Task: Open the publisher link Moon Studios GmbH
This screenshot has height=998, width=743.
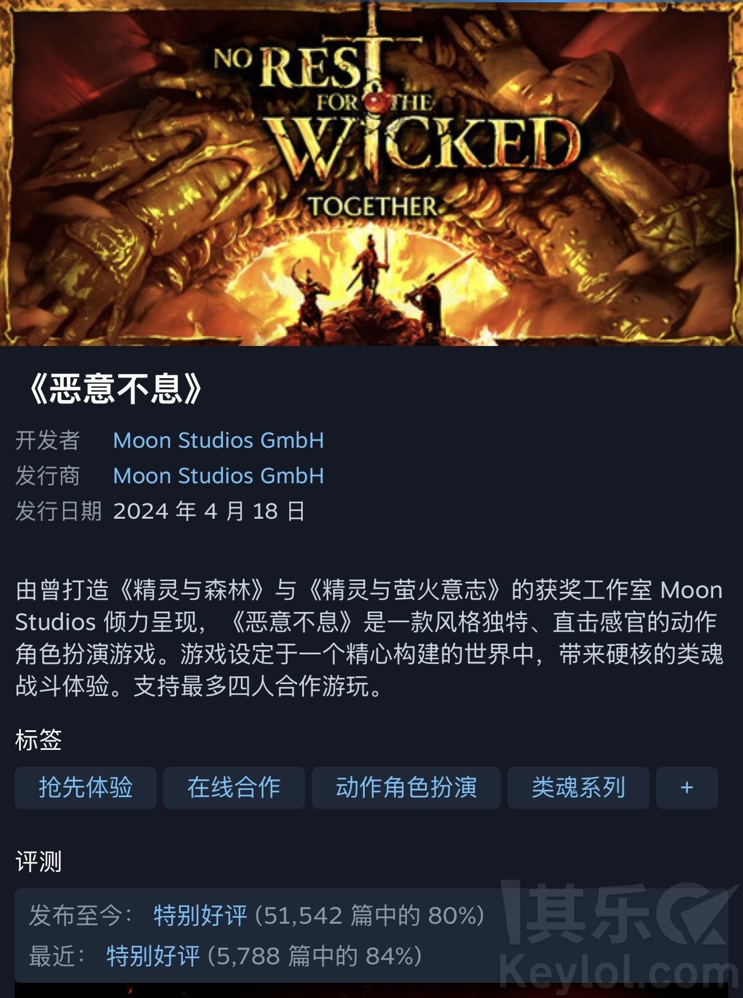Action: click(x=218, y=476)
